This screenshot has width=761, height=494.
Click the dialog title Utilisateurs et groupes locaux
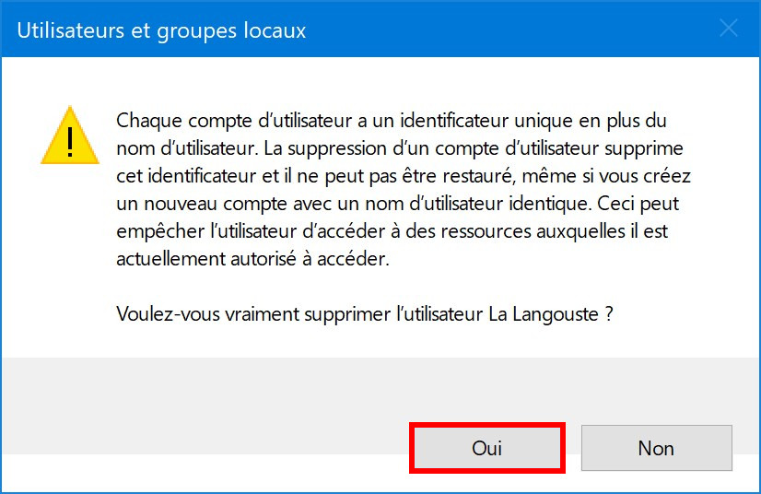(x=161, y=30)
